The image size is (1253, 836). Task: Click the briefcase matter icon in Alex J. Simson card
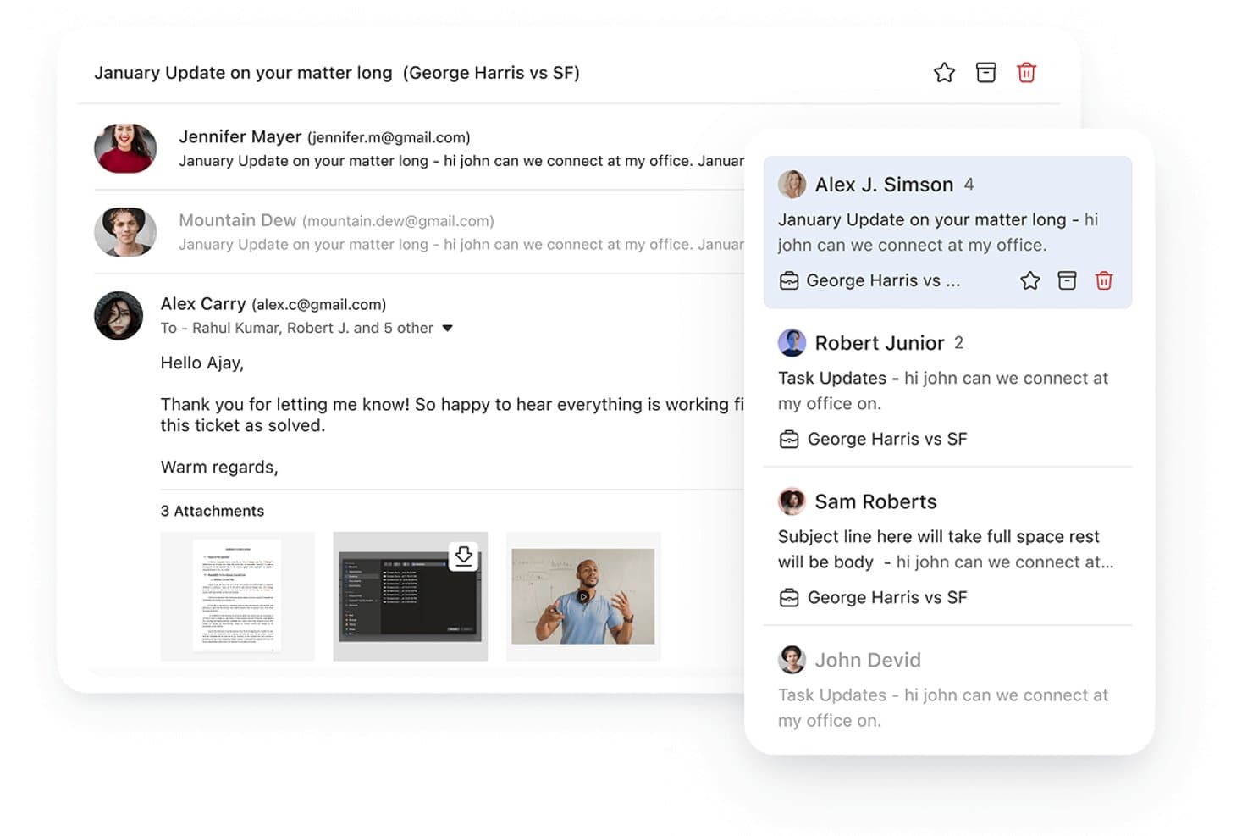pos(789,280)
